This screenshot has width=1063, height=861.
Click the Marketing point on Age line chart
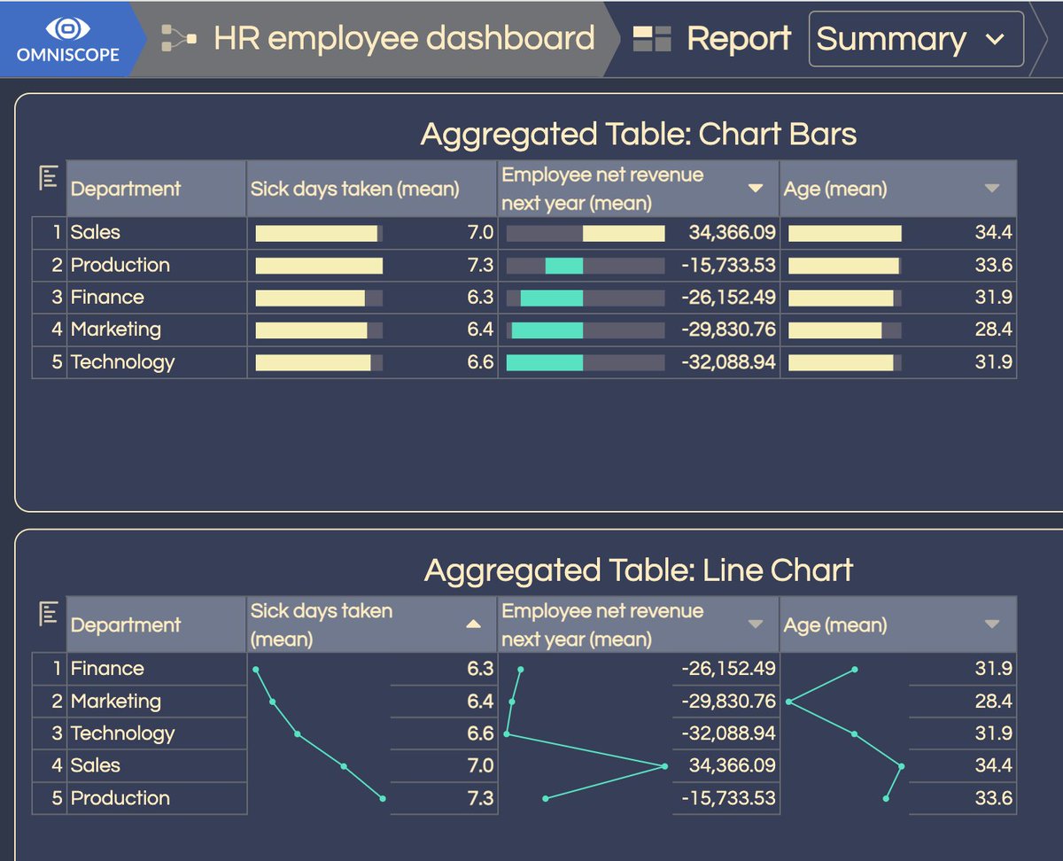pyautogui.click(x=788, y=702)
